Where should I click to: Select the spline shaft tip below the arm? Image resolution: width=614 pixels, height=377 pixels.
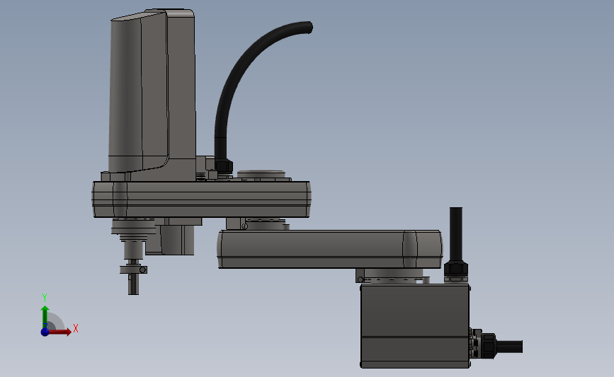click(133, 284)
